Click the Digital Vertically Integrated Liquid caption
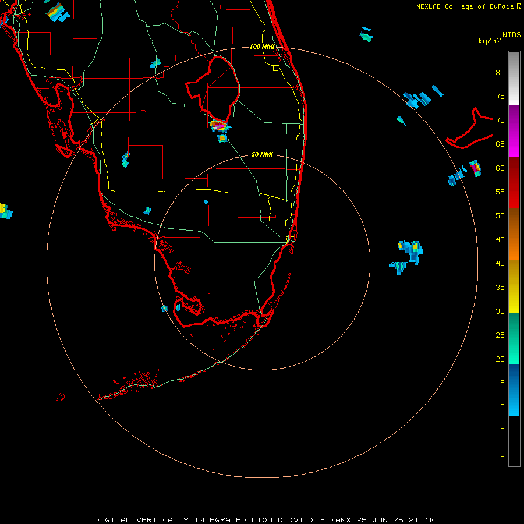 [x=265, y=520]
